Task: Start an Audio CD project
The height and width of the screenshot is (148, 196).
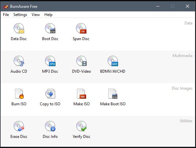Action: (x=19, y=61)
